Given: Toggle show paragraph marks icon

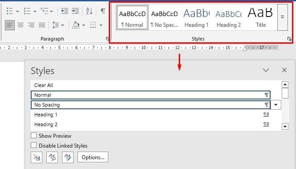Looking at the screenshot, I should tap(103, 11).
